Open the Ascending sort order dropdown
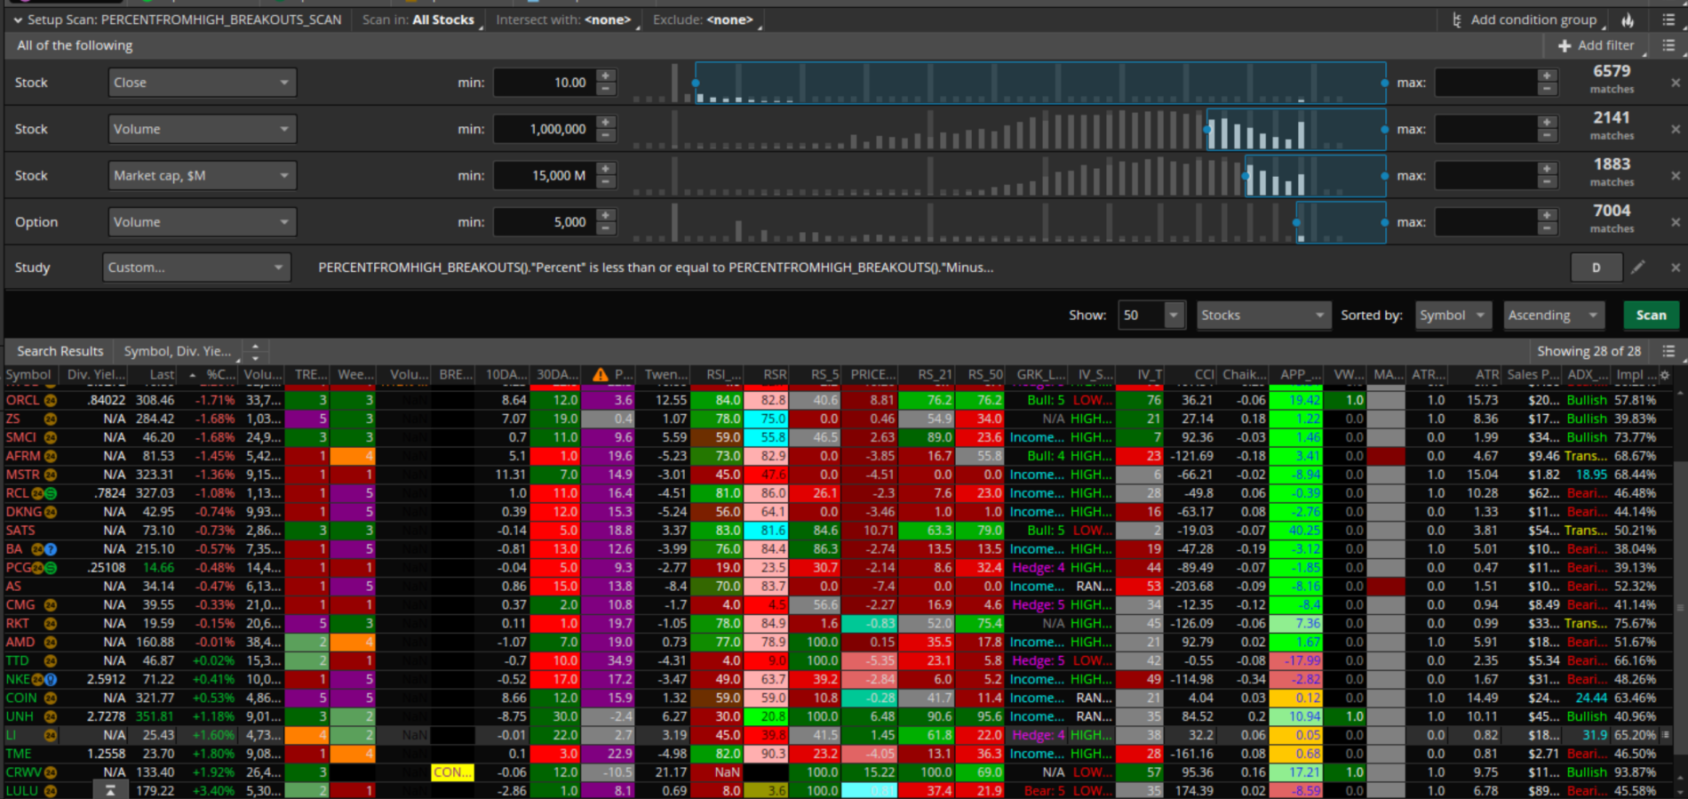 tap(1551, 315)
